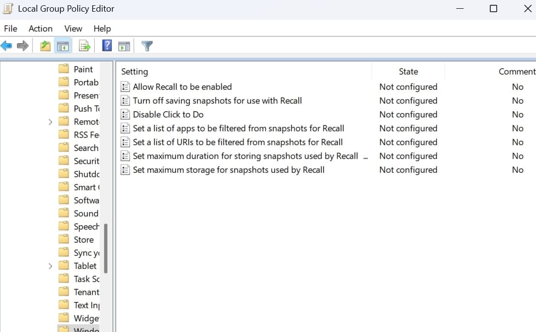Sort by the Setting column header
The image size is (536, 332).
tap(135, 71)
